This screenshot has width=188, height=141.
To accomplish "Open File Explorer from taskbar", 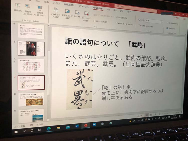I will [x=58, y=128].
